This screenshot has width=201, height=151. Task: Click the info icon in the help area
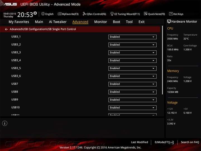coord(5,123)
